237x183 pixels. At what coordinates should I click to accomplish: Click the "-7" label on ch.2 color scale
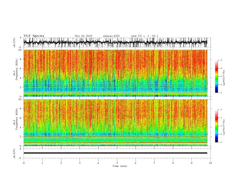[221, 142]
